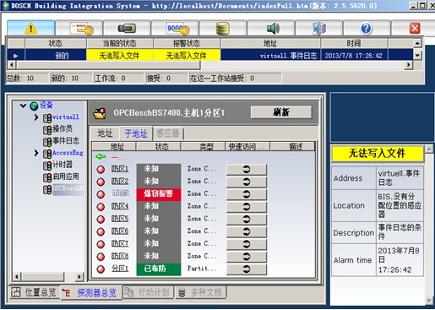Click the quick access button for 防区8

[x=247, y=257]
